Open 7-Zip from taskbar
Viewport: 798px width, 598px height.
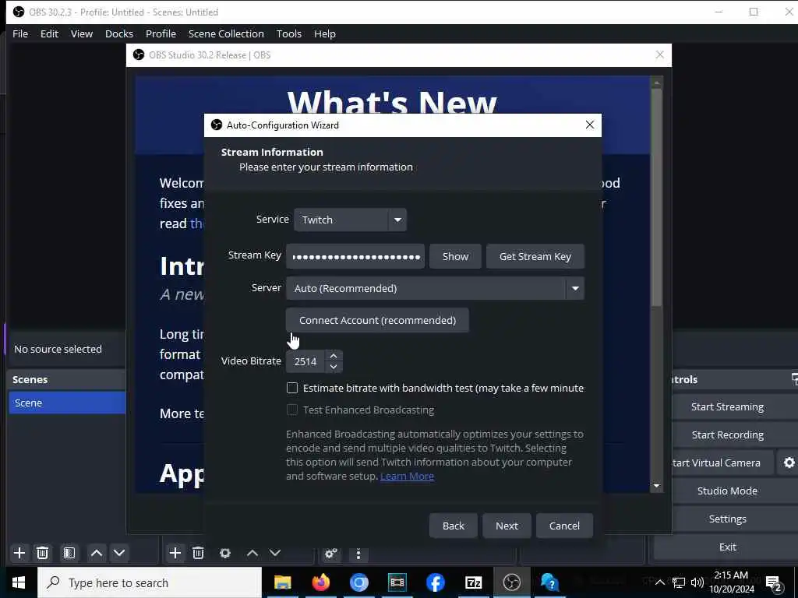473,582
